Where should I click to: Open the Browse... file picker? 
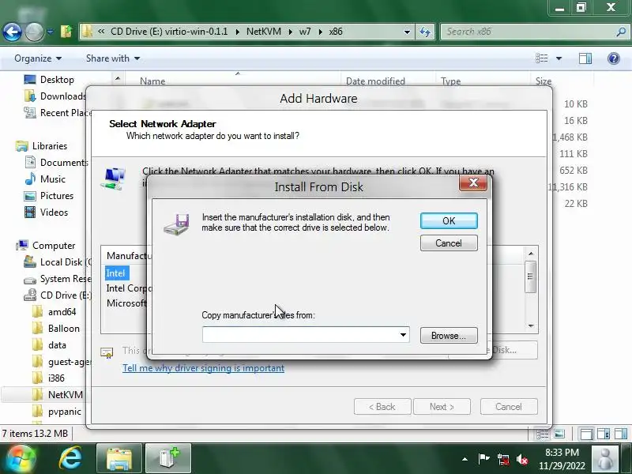point(449,335)
